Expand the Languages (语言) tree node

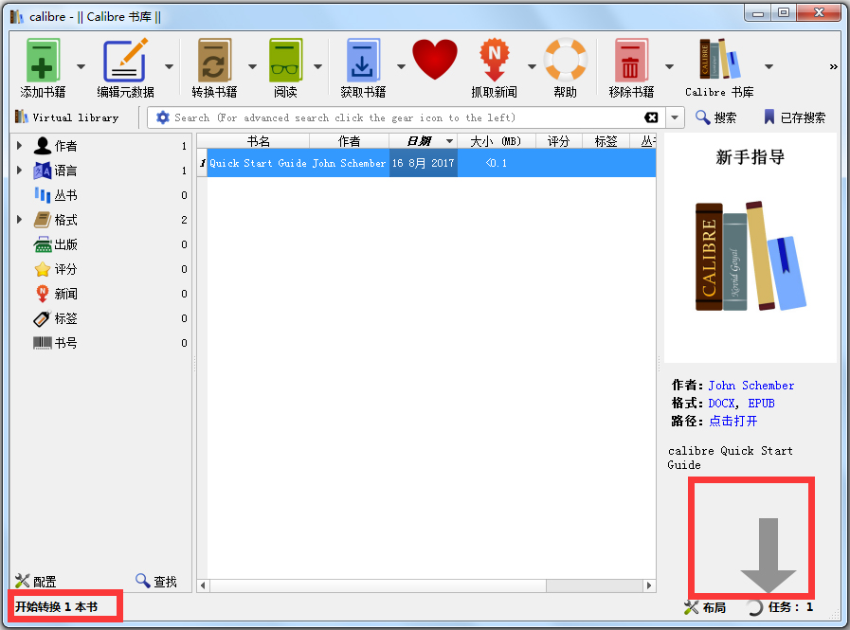pyautogui.click(x=19, y=171)
